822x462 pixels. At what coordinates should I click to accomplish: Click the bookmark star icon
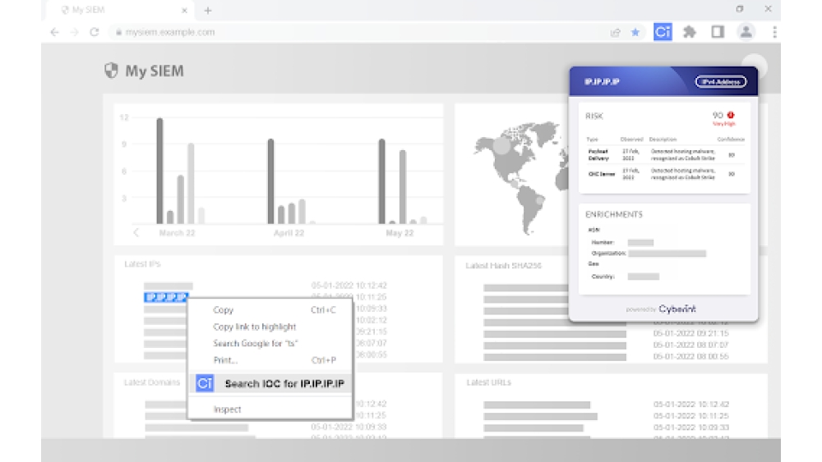point(635,33)
